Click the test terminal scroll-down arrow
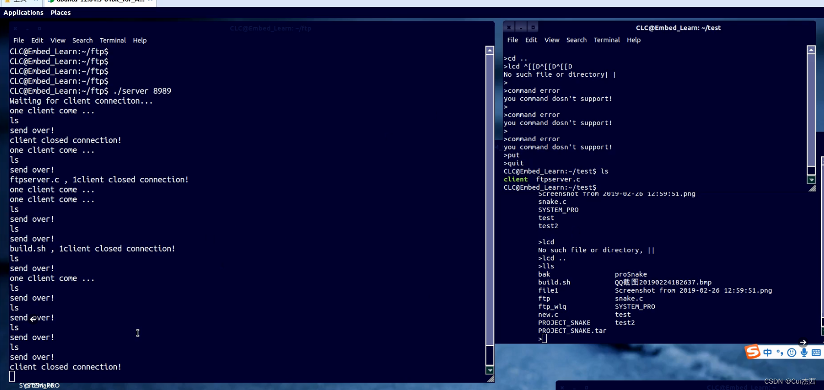Image resolution: width=824 pixels, height=390 pixels. (811, 180)
